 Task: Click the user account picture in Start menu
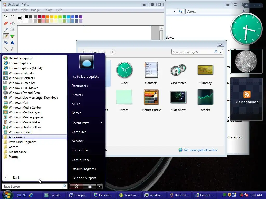(86, 62)
